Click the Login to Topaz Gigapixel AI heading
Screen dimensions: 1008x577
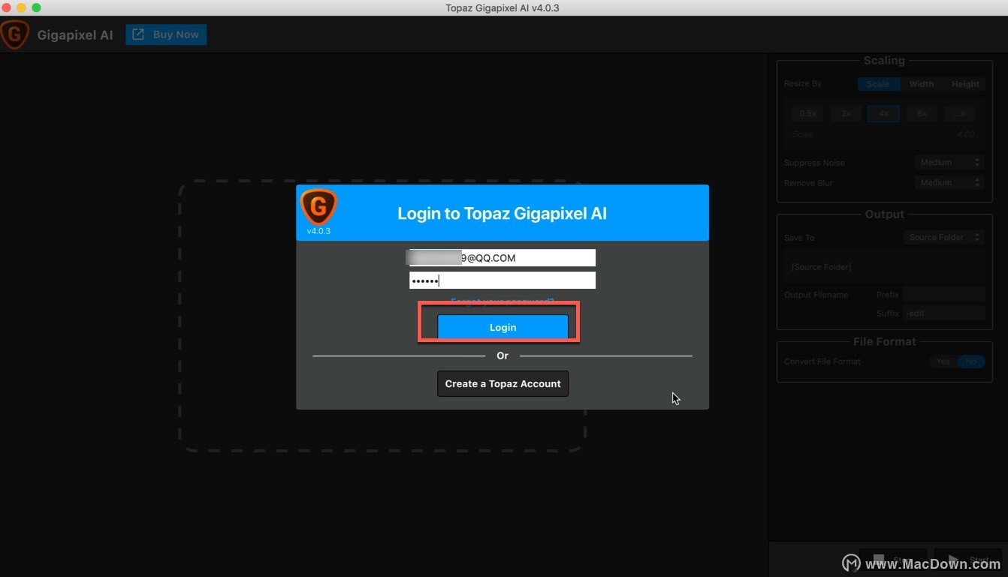pos(502,213)
